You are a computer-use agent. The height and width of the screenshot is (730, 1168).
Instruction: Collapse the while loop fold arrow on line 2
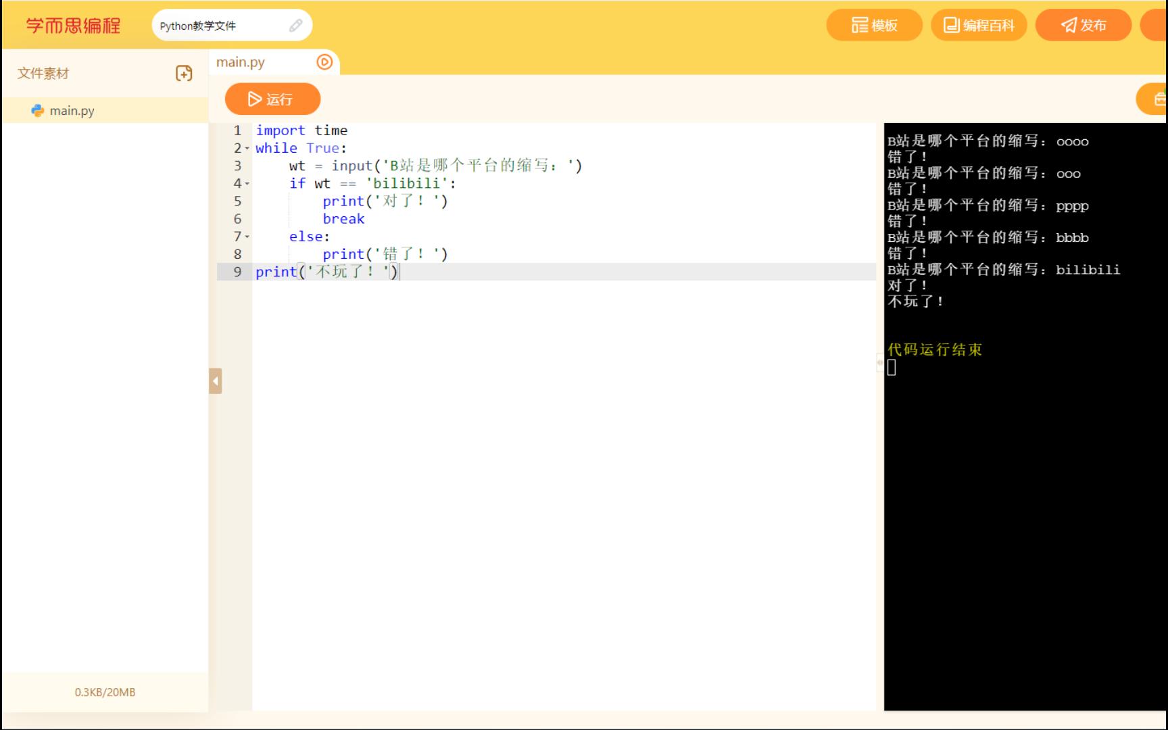coord(248,148)
